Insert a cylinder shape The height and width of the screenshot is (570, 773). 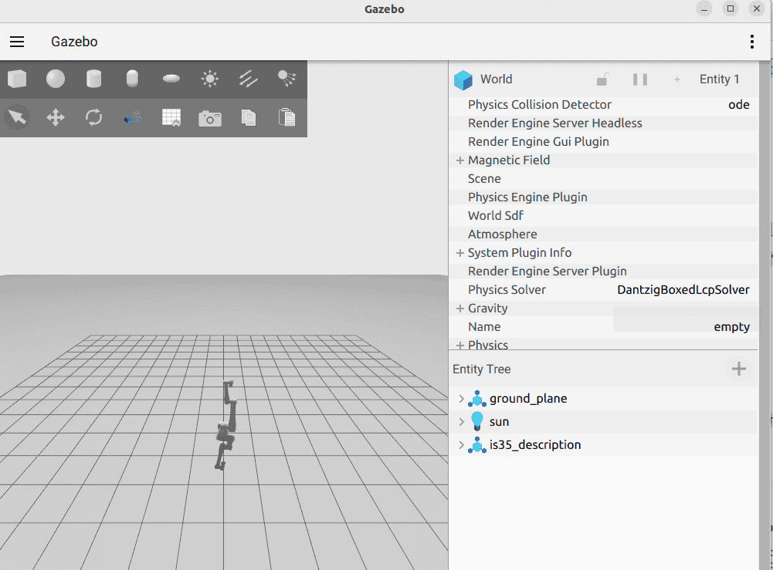tap(94, 79)
